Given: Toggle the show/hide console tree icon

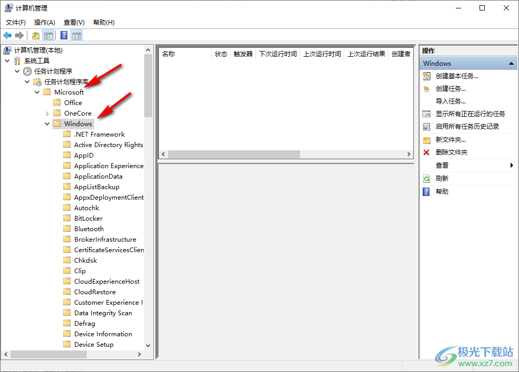Looking at the screenshot, I should pyautogui.click(x=48, y=35).
